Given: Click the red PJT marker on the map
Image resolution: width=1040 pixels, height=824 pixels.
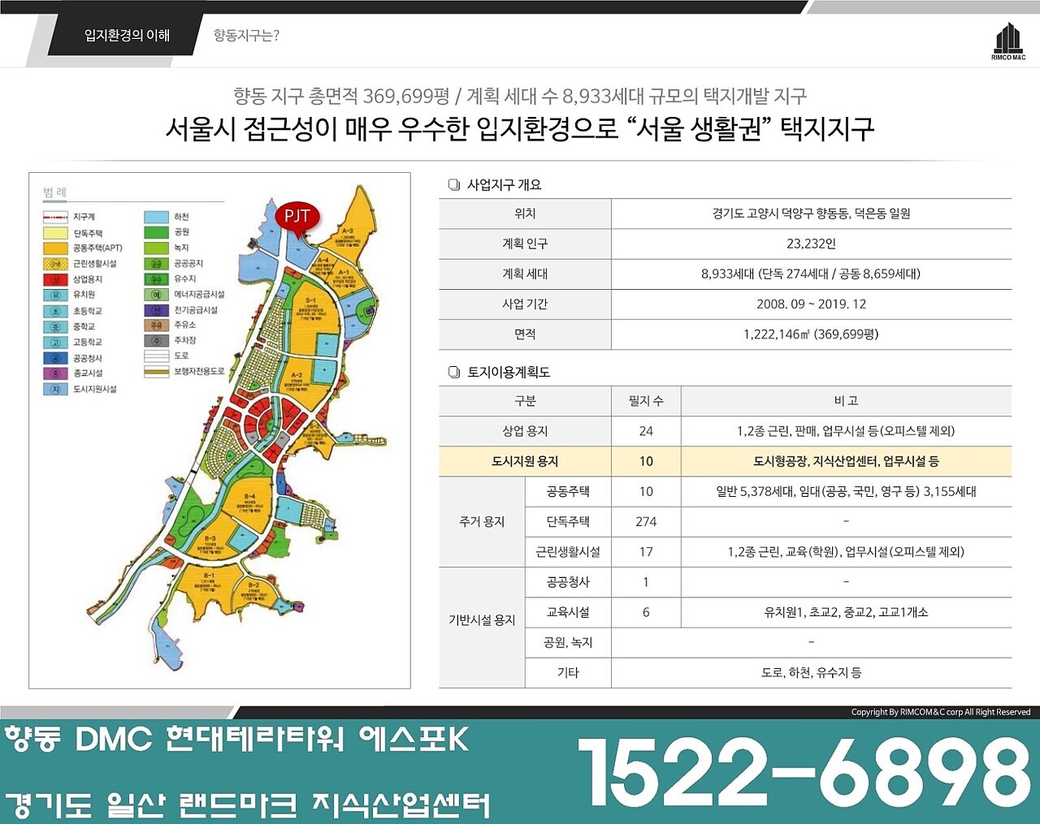Looking at the screenshot, I should 297,217.
